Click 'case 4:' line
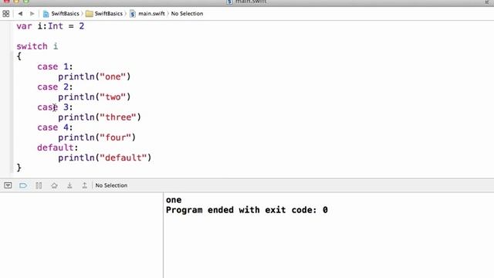 [x=55, y=127]
